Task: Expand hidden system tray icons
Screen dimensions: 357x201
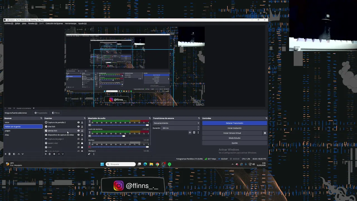Action: [x=233, y=164]
